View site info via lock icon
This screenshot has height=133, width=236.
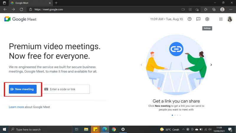[x=31, y=9]
